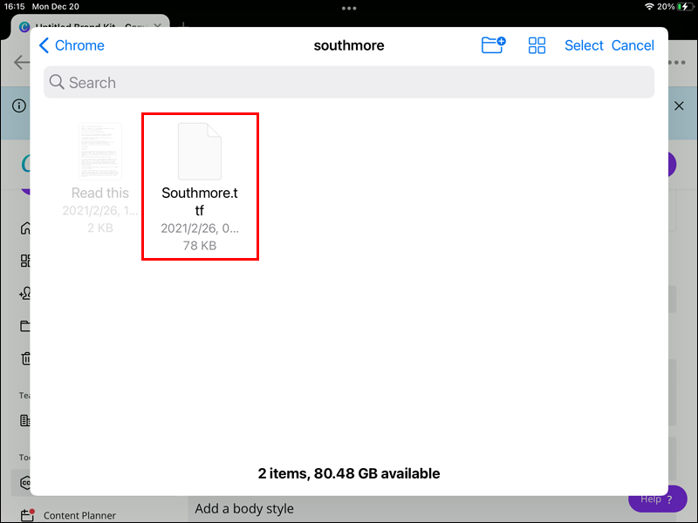
Task: Click Add a body style text
Action: (x=244, y=508)
